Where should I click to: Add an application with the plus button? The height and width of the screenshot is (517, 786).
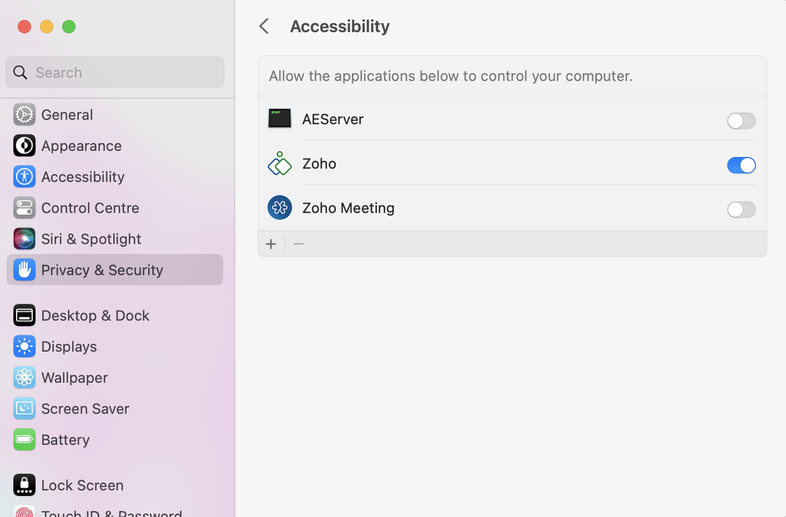point(271,244)
